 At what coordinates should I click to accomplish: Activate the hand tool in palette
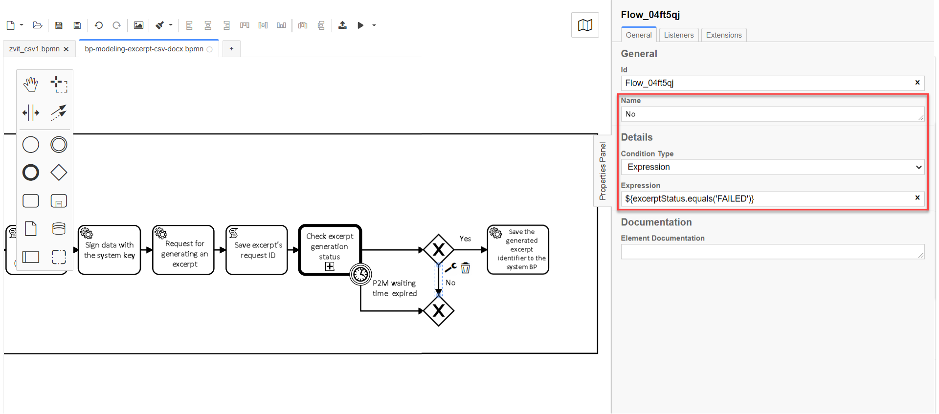point(31,85)
